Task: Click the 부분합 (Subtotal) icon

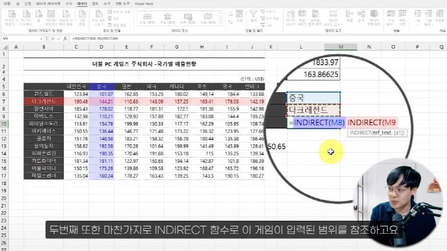Action: point(440,16)
